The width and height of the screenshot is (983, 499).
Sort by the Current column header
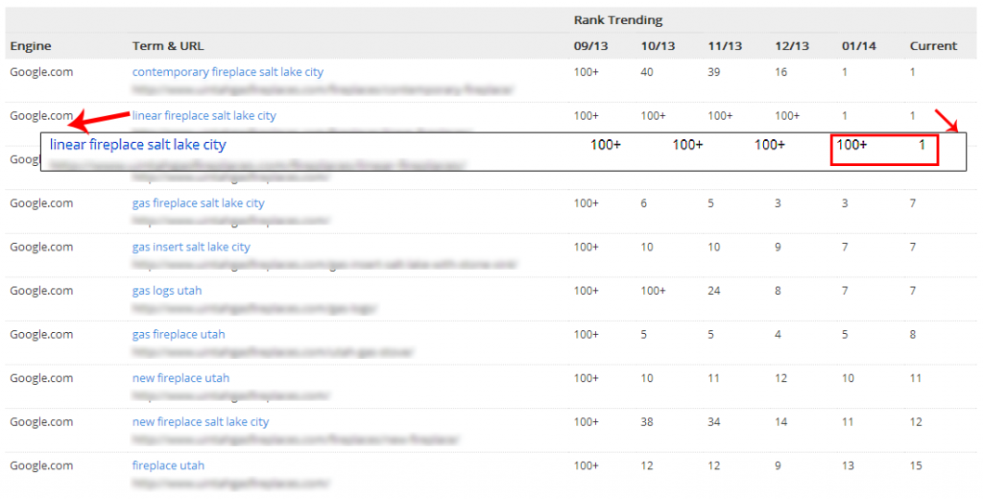933,46
